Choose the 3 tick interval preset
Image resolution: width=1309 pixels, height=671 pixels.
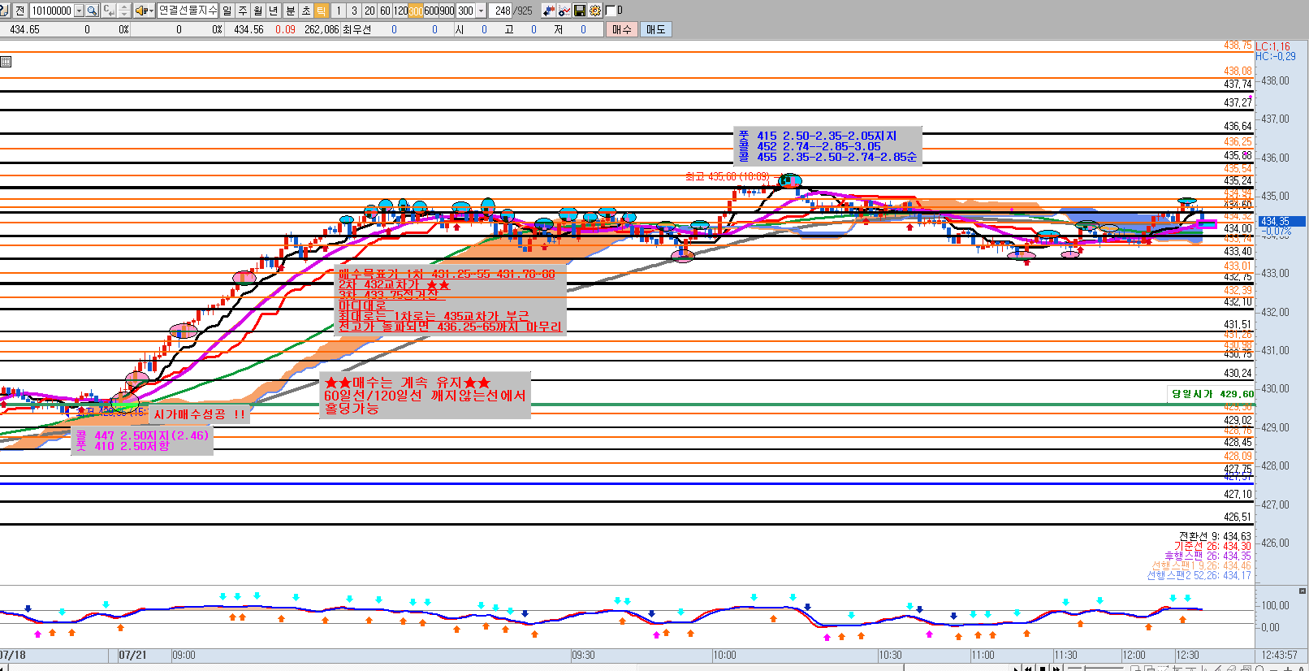click(354, 11)
